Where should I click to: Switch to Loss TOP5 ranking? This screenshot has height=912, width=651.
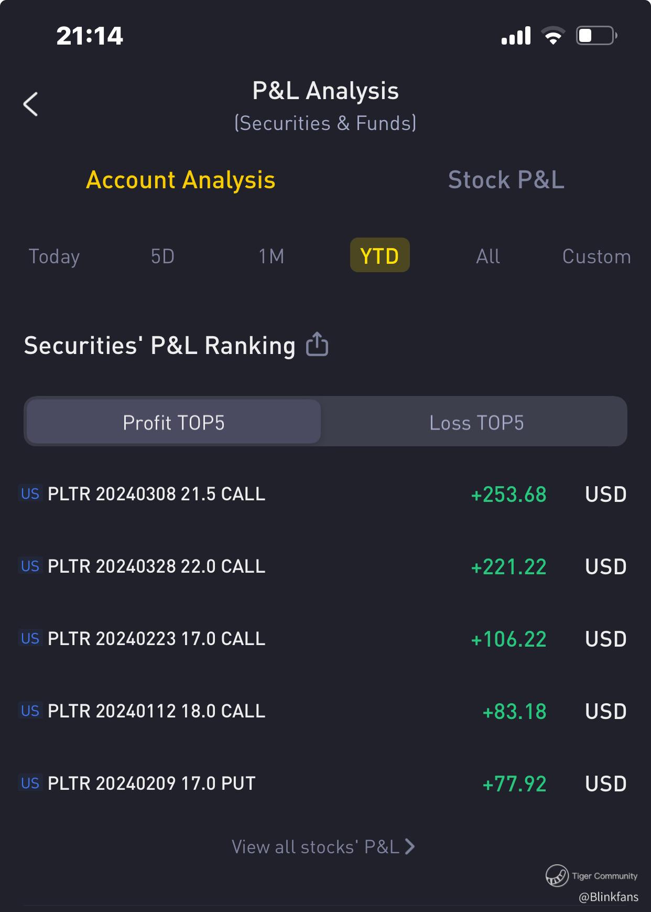coord(476,422)
